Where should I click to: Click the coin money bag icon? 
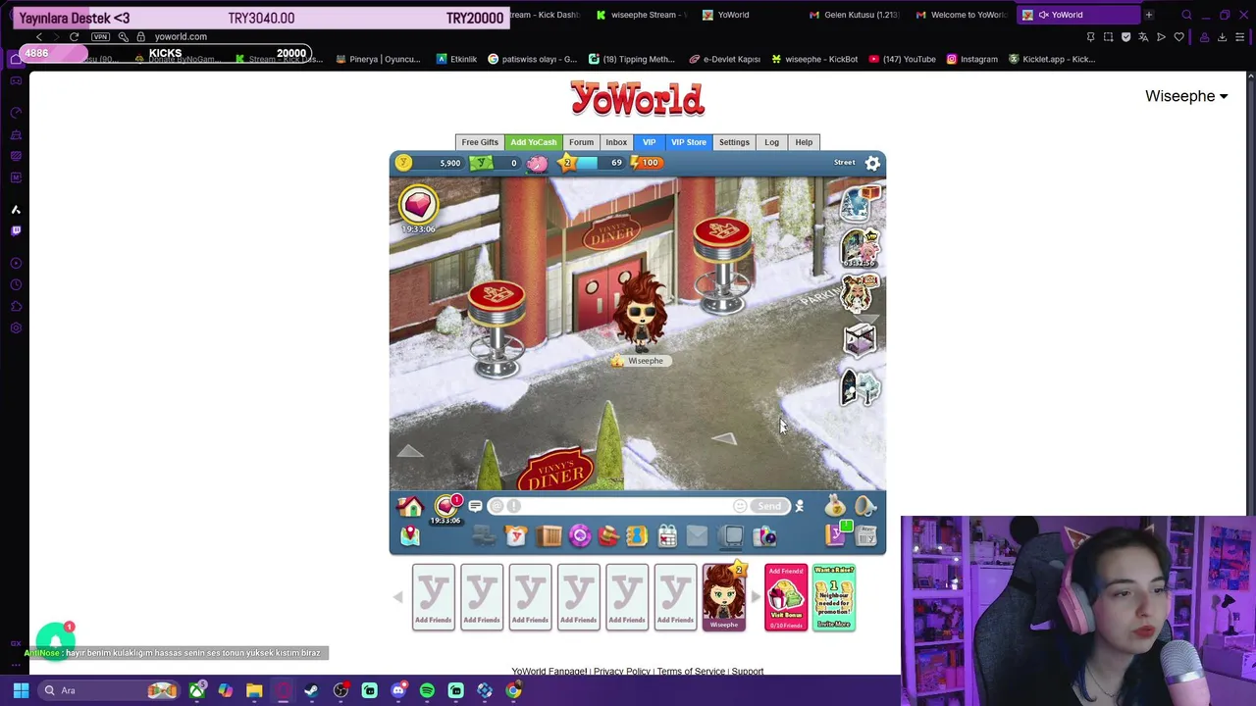point(836,506)
